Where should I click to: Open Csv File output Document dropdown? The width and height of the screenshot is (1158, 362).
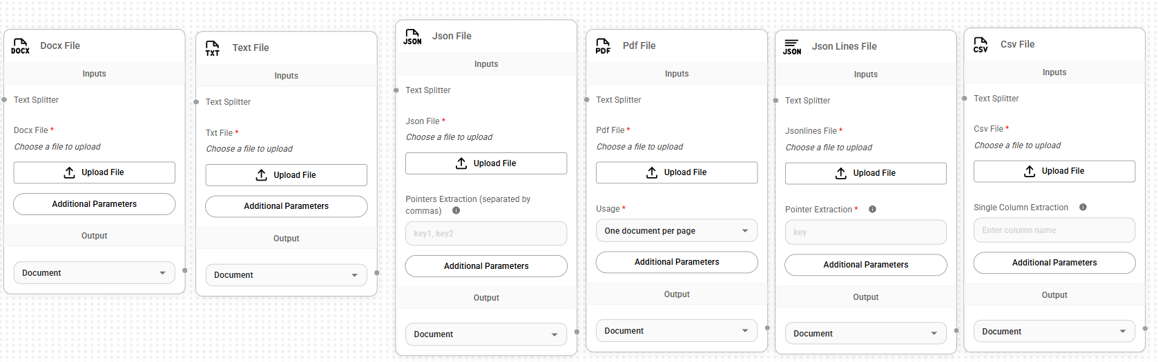(1054, 332)
